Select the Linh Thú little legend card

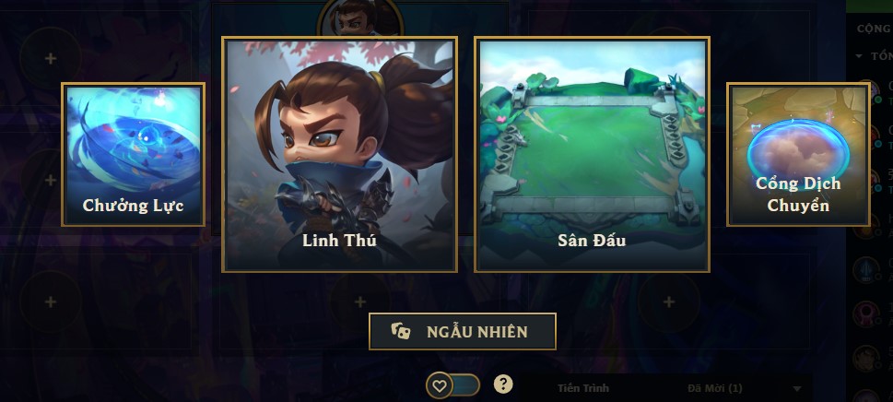click(x=339, y=155)
